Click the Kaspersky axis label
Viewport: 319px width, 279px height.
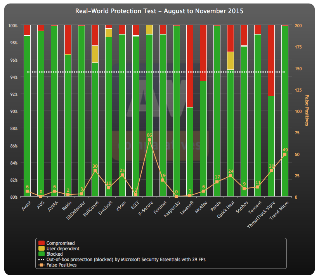[172, 209]
